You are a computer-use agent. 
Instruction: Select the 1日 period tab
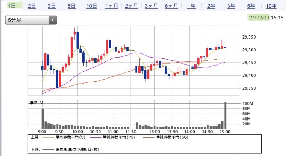(x=12, y=6)
